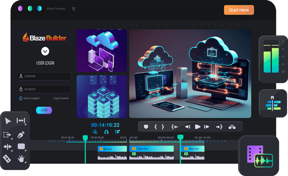Image resolution: width=288 pixels, height=176 pixels.
Task: Select the Effect Controls tab label
Action: (x=56, y=9)
